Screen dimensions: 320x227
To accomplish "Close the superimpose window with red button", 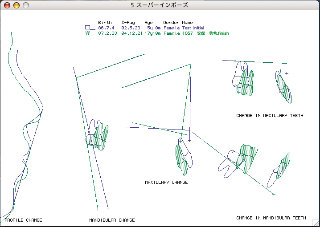I will click(7, 5).
